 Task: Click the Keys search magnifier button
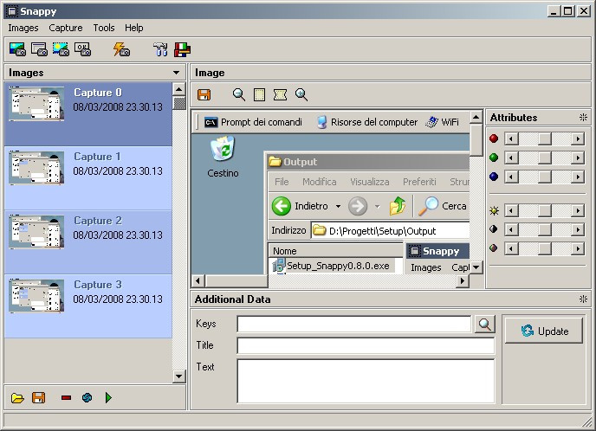point(484,325)
